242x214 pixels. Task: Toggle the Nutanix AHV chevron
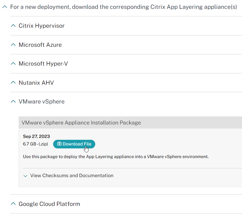(x=13, y=83)
